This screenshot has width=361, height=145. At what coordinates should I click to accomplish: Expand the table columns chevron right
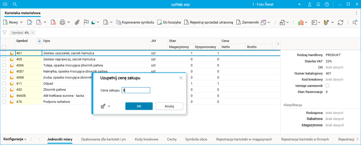click(x=278, y=44)
